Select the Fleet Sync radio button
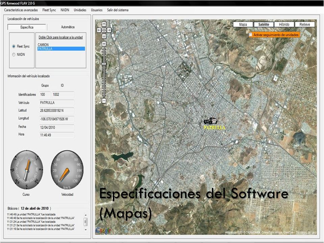This screenshot has height=243, width=324. click(x=13, y=47)
